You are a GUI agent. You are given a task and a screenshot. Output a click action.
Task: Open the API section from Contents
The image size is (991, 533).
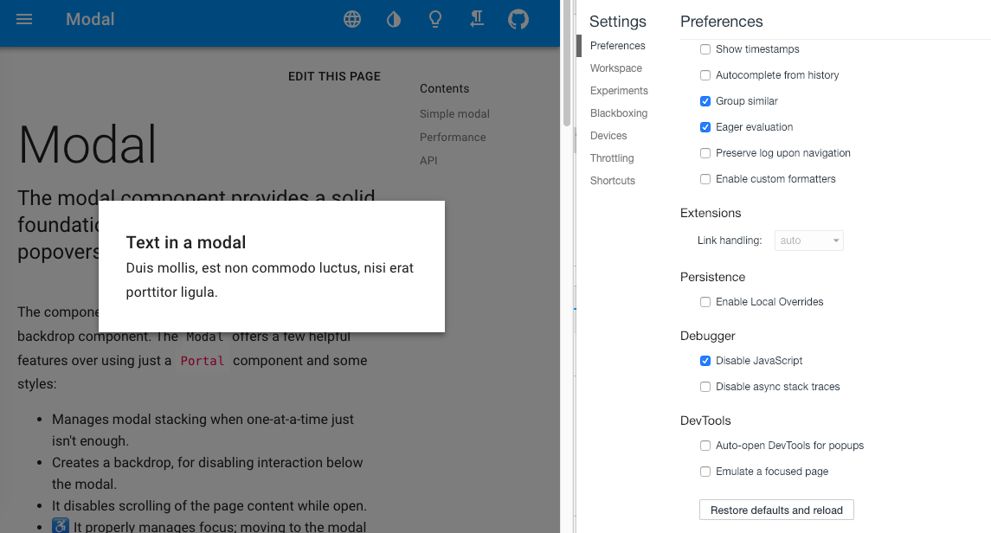tap(428, 160)
